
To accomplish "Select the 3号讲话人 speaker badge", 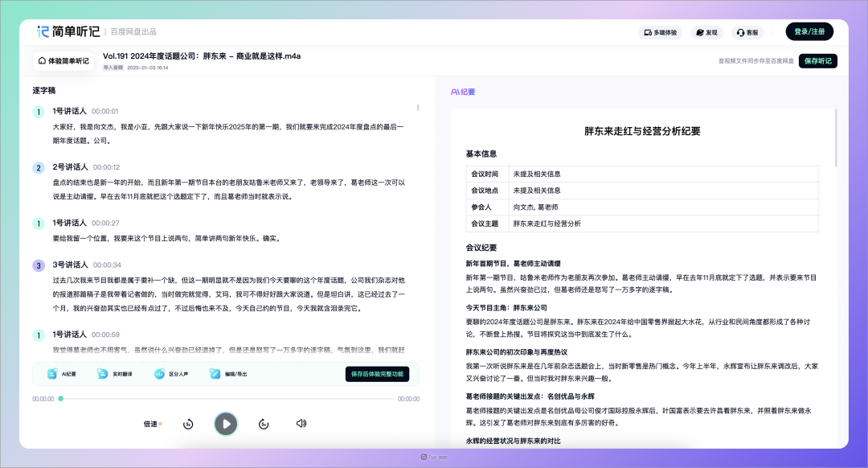I will pyautogui.click(x=38, y=265).
